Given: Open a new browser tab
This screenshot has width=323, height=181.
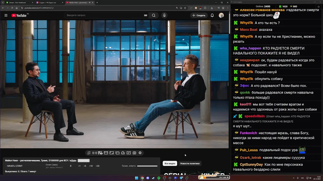Looking at the screenshot, I should point(97,3).
